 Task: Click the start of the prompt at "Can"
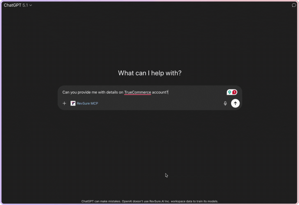pos(66,92)
